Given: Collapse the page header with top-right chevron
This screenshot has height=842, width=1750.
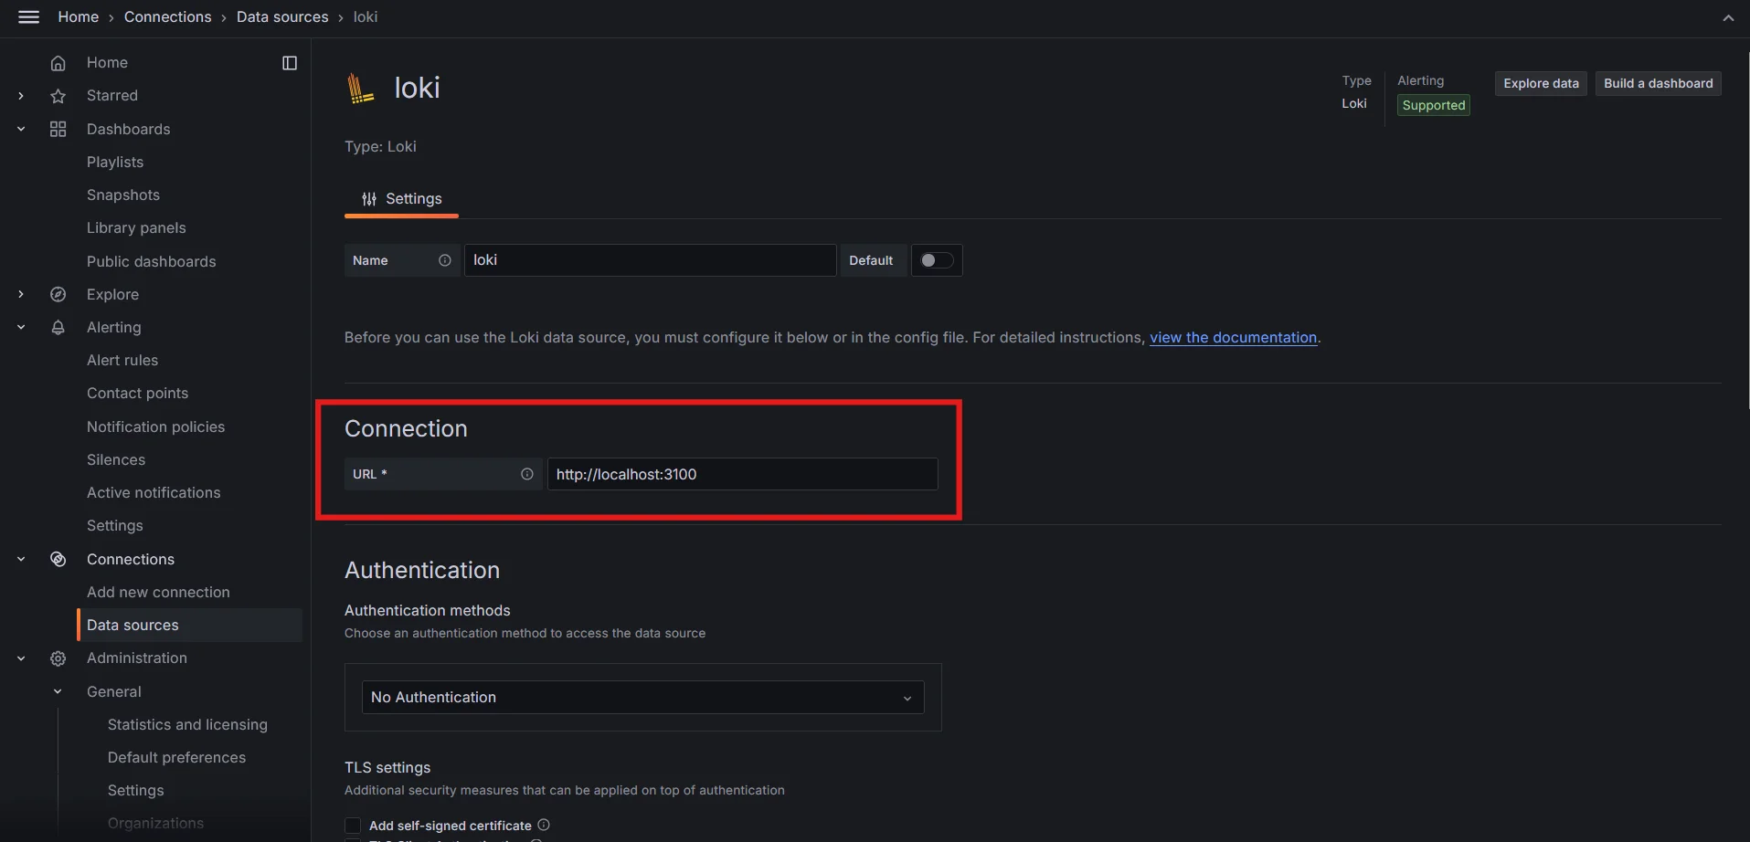Looking at the screenshot, I should [x=1729, y=17].
